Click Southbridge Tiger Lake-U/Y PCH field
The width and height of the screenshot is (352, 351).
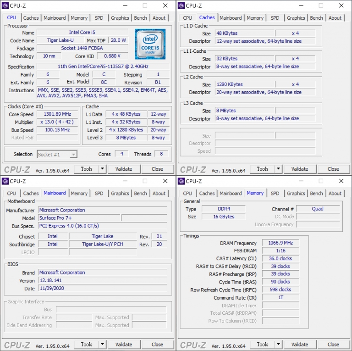[103, 244]
